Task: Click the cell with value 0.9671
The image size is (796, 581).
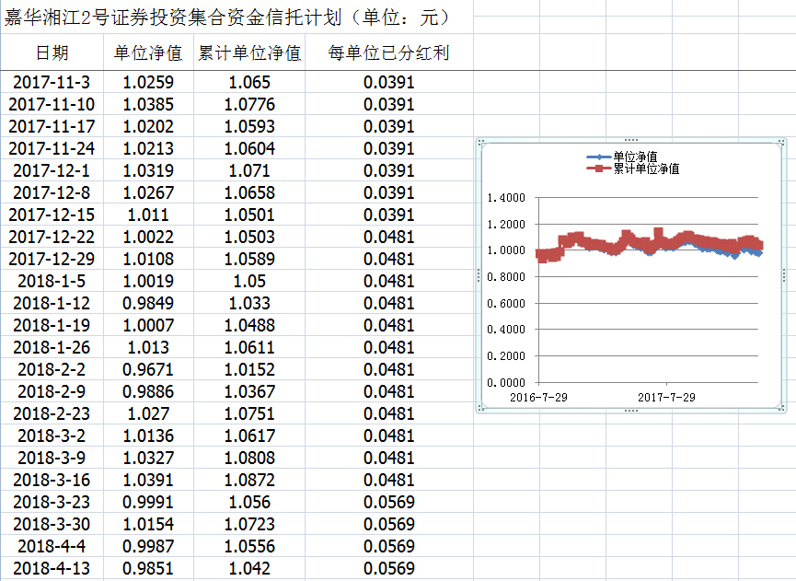Action: tap(147, 369)
